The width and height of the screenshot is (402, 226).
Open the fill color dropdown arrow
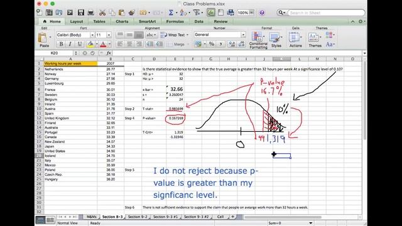(x=97, y=44)
